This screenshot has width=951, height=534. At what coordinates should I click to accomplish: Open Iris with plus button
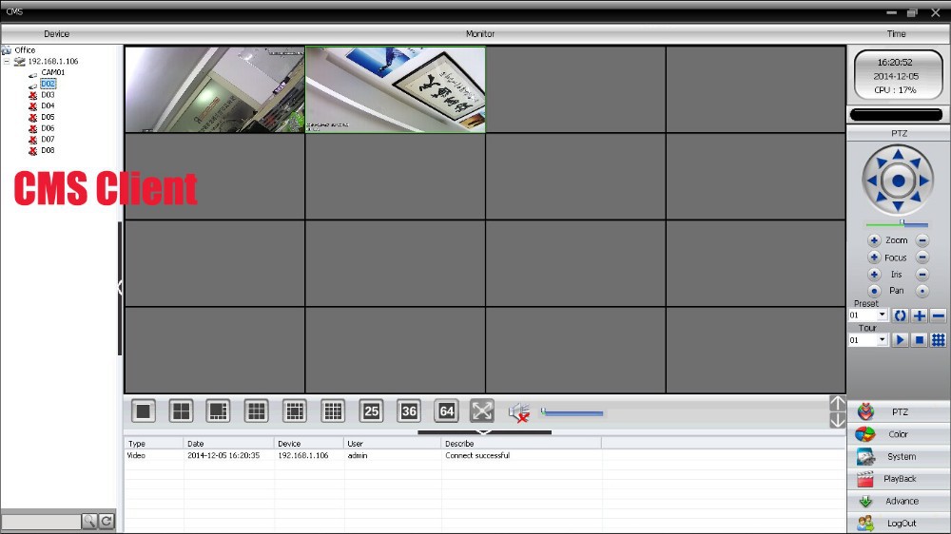874,275
